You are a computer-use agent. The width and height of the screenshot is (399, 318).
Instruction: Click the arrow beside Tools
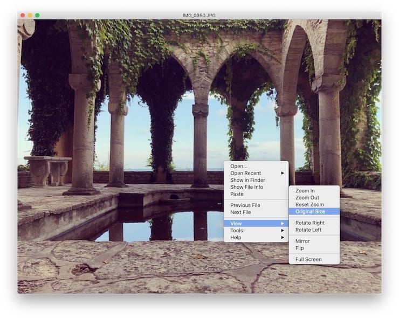click(283, 231)
